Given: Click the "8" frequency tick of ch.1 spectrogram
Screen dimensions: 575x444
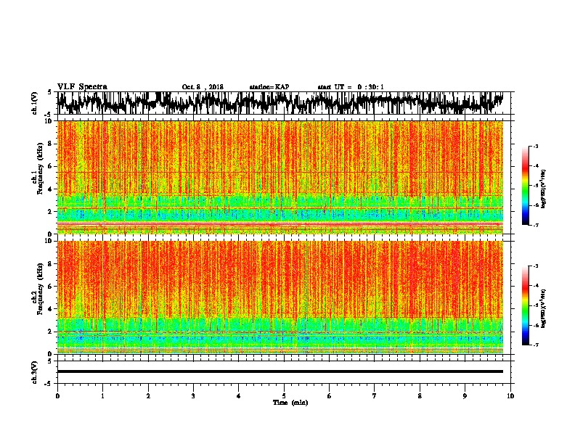Looking at the screenshot, I should point(50,144).
